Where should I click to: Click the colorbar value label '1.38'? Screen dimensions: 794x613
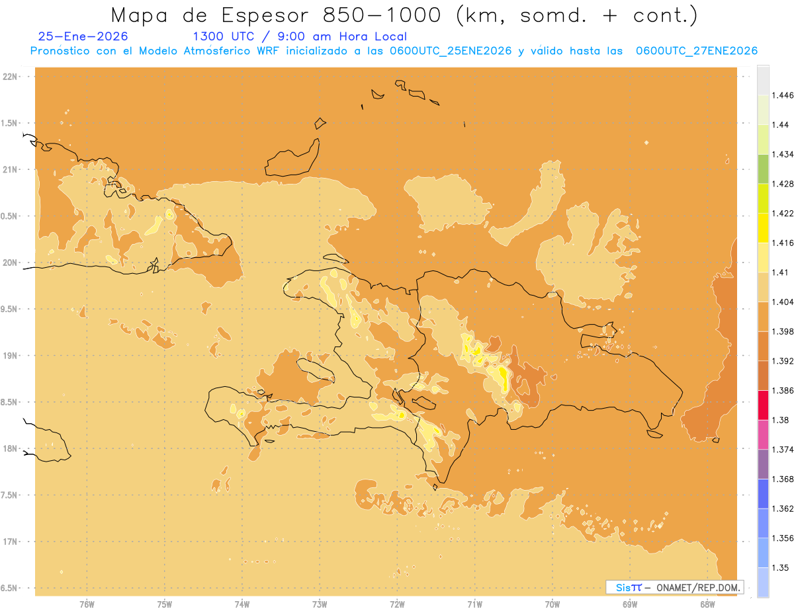[x=781, y=420]
